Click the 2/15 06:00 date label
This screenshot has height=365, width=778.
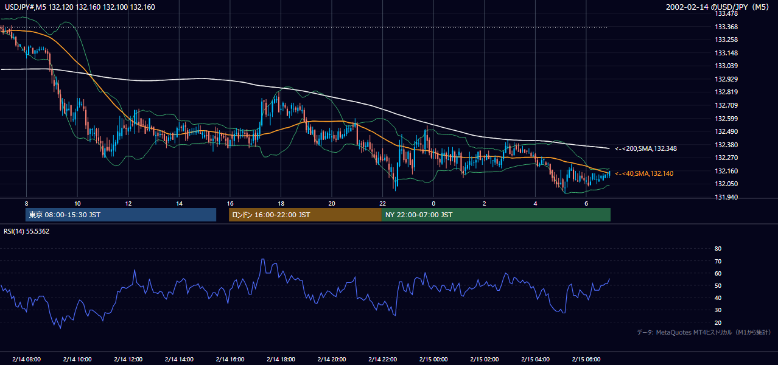586,359
